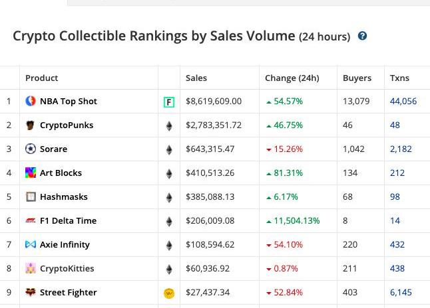Click the Flow blockchain icon for NBA Top Shot
This screenshot has width=430, height=308.
coord(169,102)
